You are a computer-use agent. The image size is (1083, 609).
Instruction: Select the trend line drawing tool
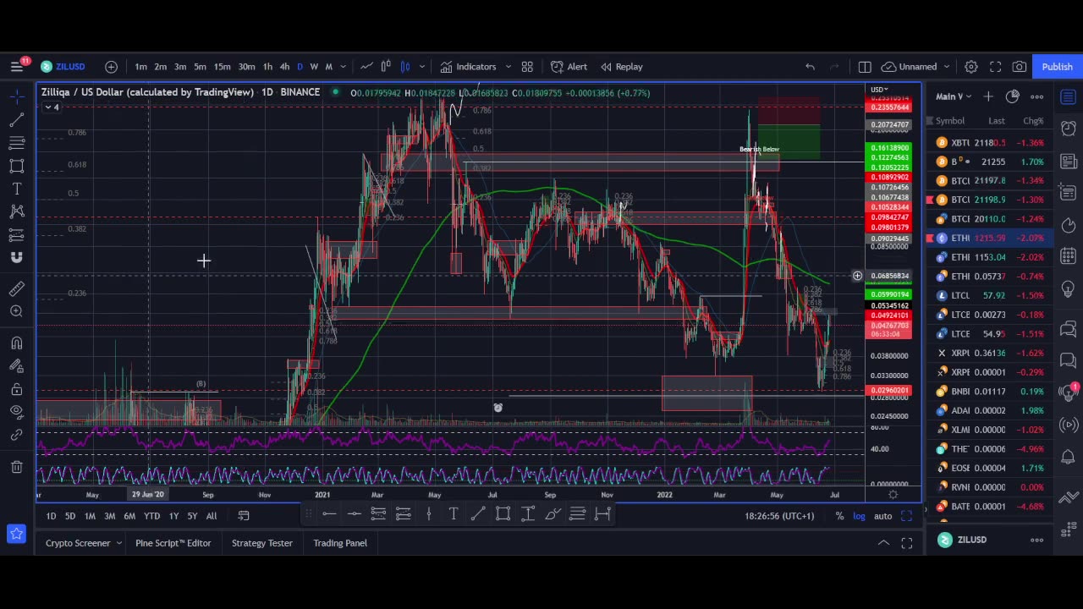point(16,120)
